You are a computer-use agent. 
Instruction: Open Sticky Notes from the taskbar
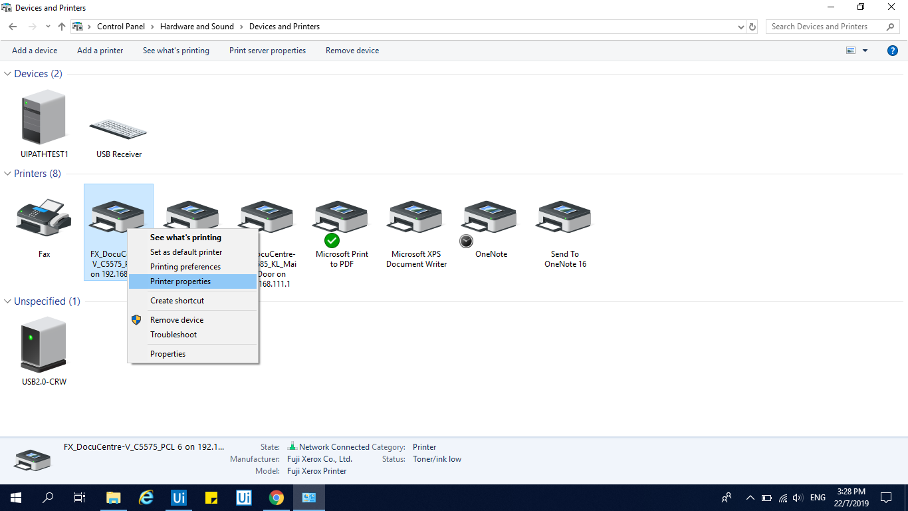212,497
